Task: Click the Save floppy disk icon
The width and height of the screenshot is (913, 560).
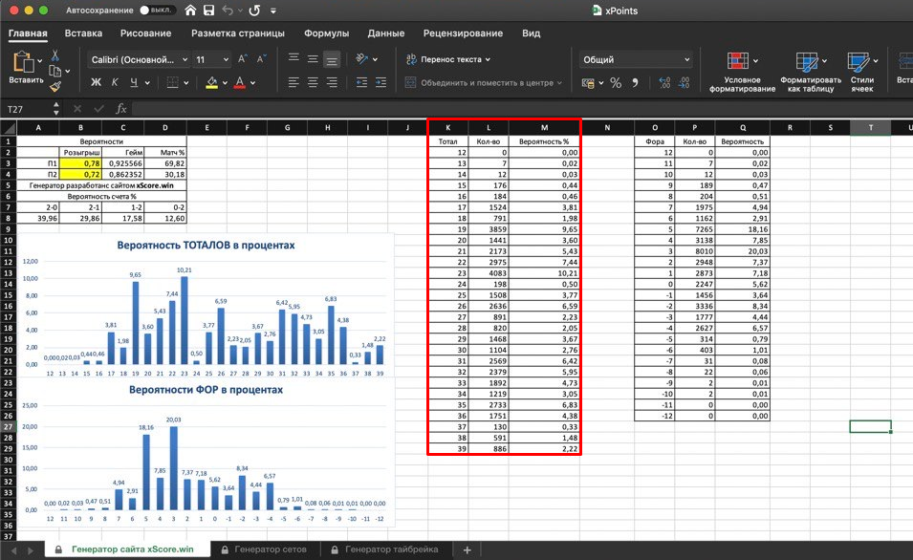Action: tap(208, 11)
